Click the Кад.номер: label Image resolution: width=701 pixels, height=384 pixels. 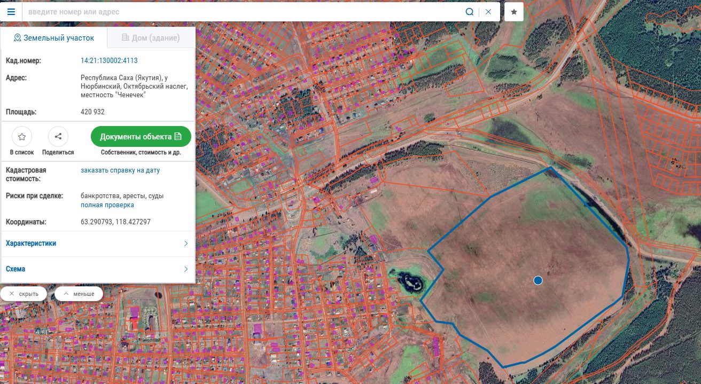24,61
